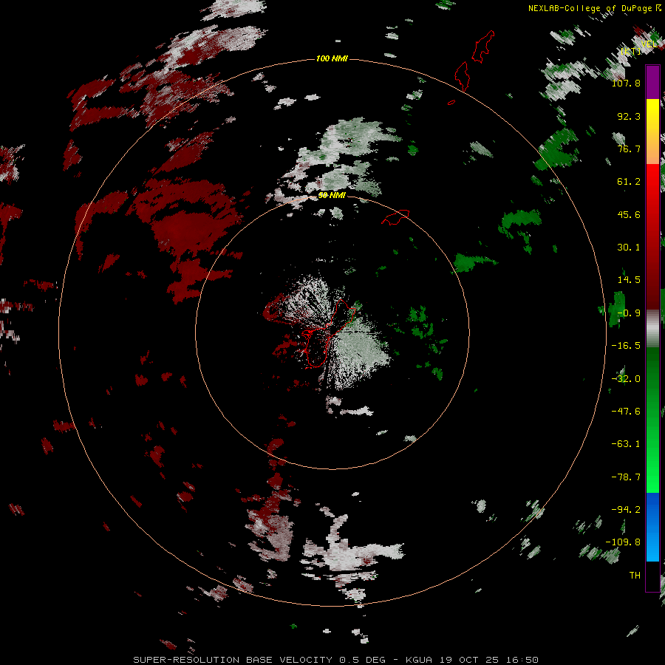
Task: Select the 92.3 velocity scale value
Action: [629, 116]
